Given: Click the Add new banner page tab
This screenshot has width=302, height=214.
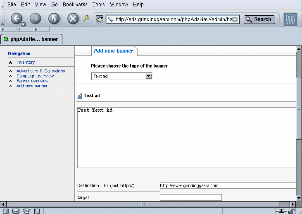Looking at the screenshot, I should (x=114, y=51).
